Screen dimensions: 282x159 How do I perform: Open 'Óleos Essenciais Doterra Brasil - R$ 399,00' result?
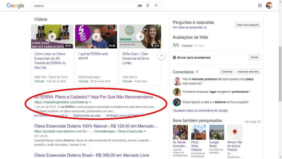92,155
